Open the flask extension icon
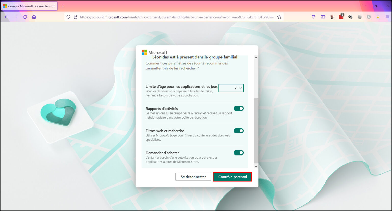This screenshot has height=211, width=392. 378,17
